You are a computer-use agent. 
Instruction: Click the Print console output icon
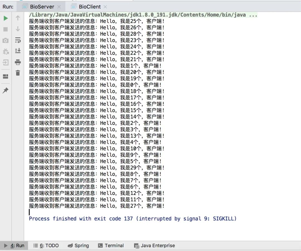click(x=18, y=62)
